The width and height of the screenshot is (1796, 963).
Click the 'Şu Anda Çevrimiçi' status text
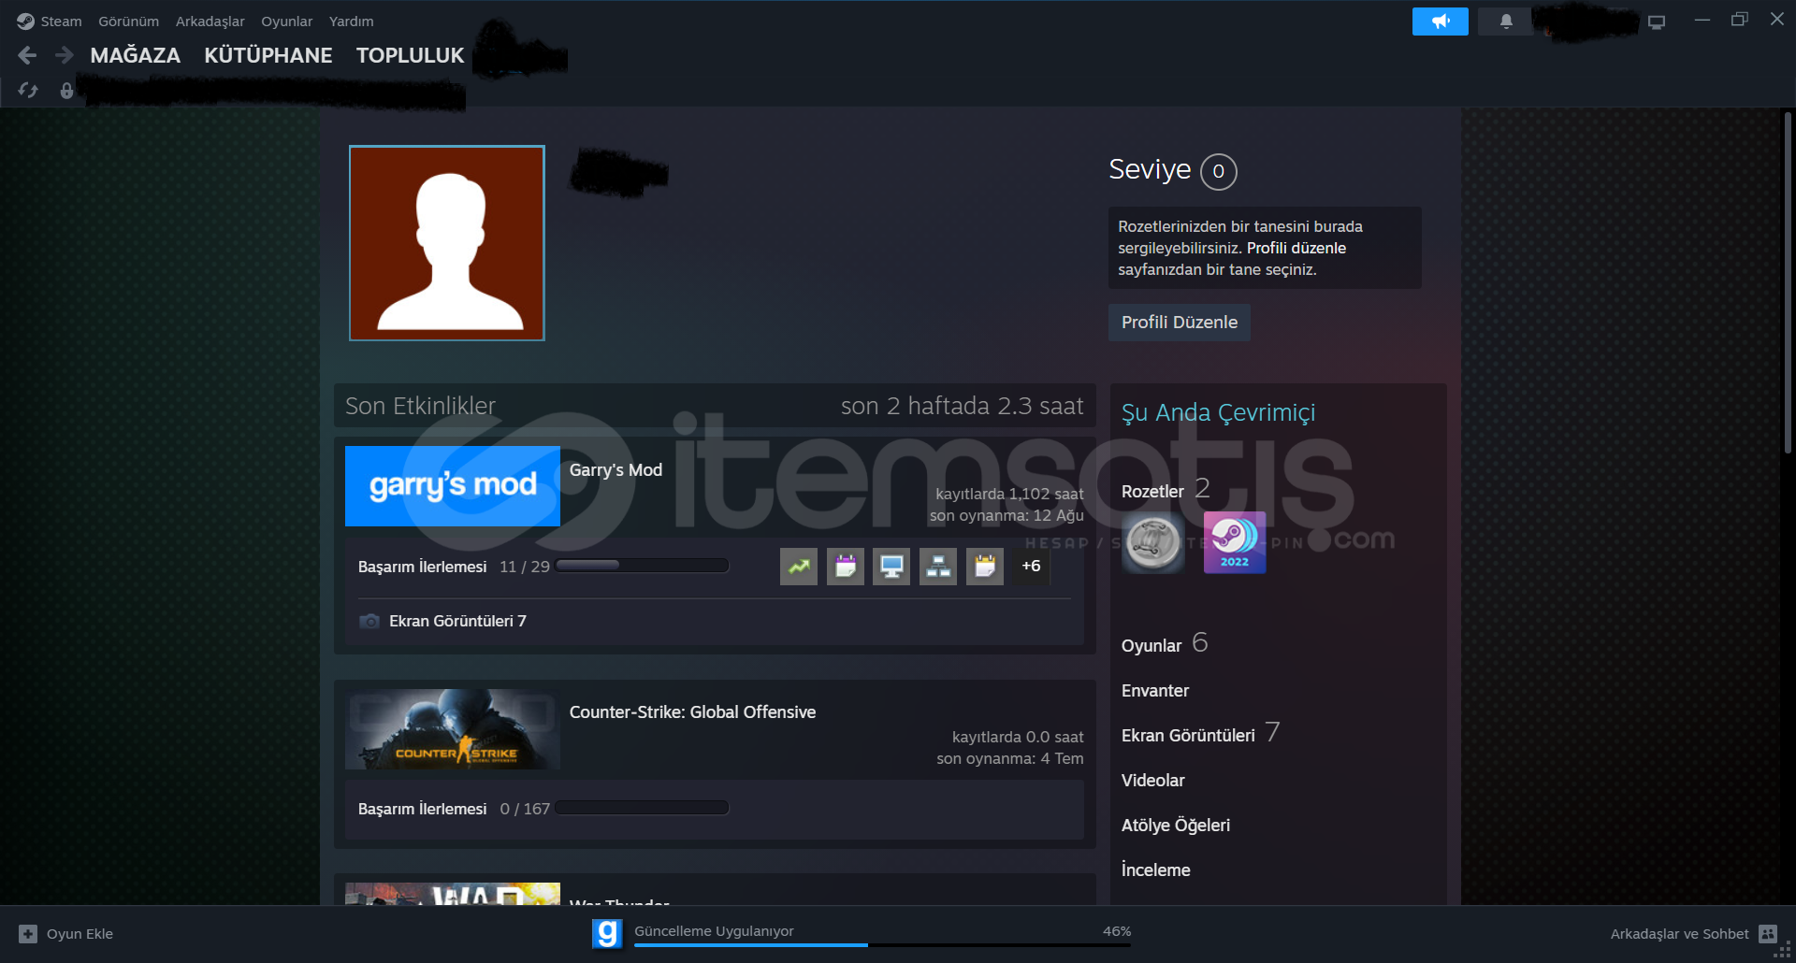click(1218, 412)
